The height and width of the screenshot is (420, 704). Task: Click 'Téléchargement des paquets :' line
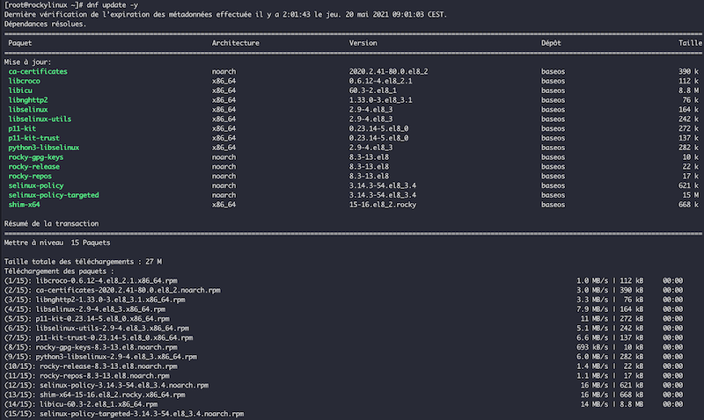(59, 272)
